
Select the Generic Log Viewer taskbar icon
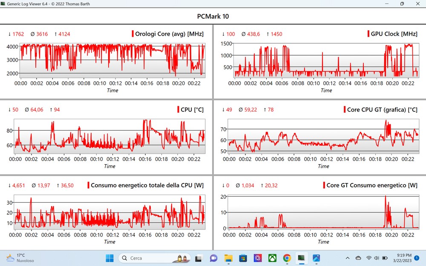point(301,258)
